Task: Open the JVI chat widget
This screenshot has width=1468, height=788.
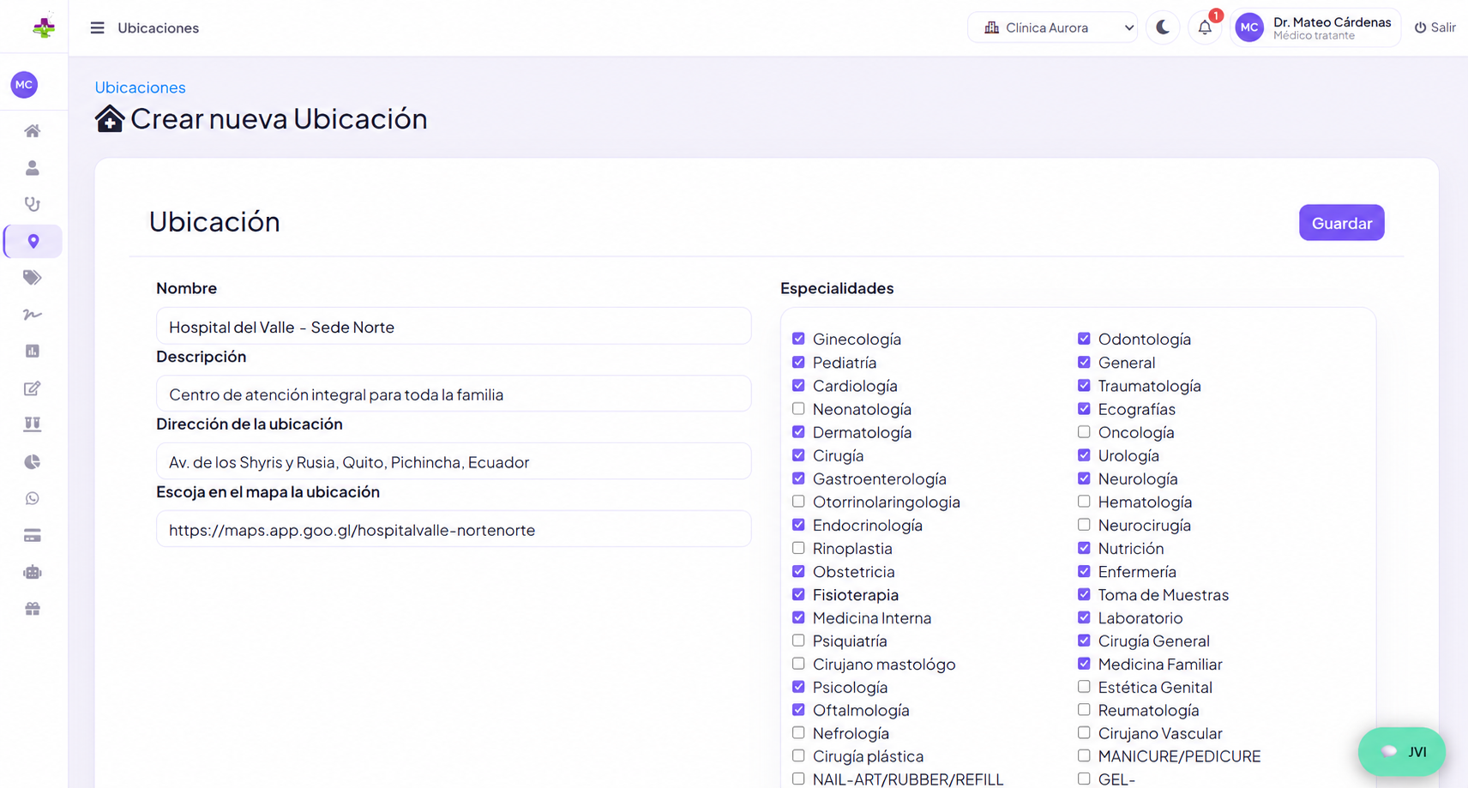Action: pyautogui.click(x=1402, y=752)
